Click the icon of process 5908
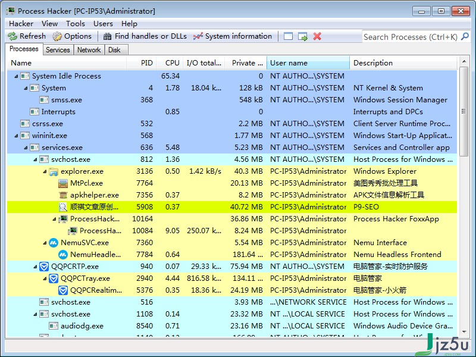 point(63,207)
